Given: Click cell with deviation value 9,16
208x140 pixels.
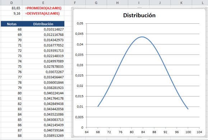Looking at the screenshot, I should point(11,13).
